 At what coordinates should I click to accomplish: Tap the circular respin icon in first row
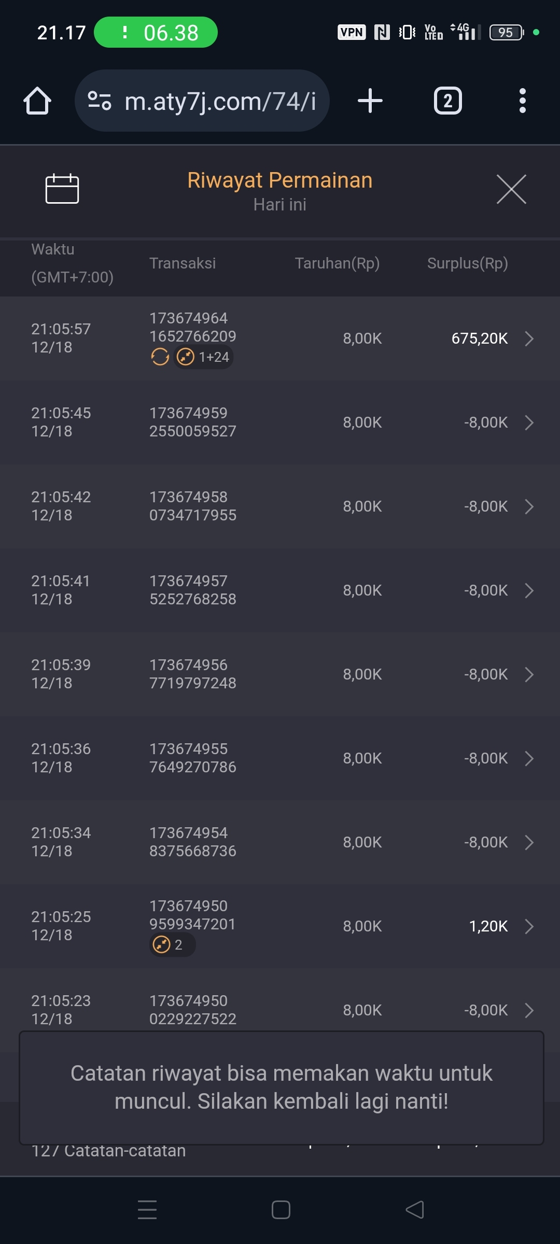[160, 357]
